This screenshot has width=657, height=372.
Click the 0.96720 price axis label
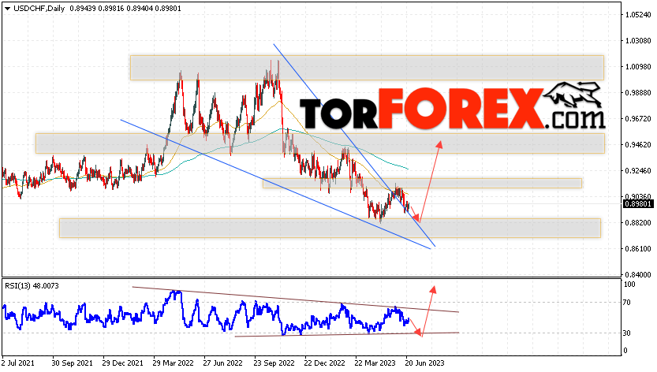coord(639,119)
